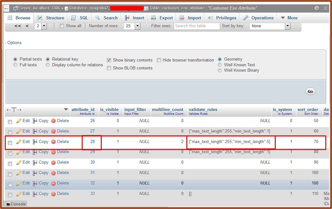This screenshot has height=209, width=332.
Task: Select the Full texts radio button
Action: [x=15, y=65]
